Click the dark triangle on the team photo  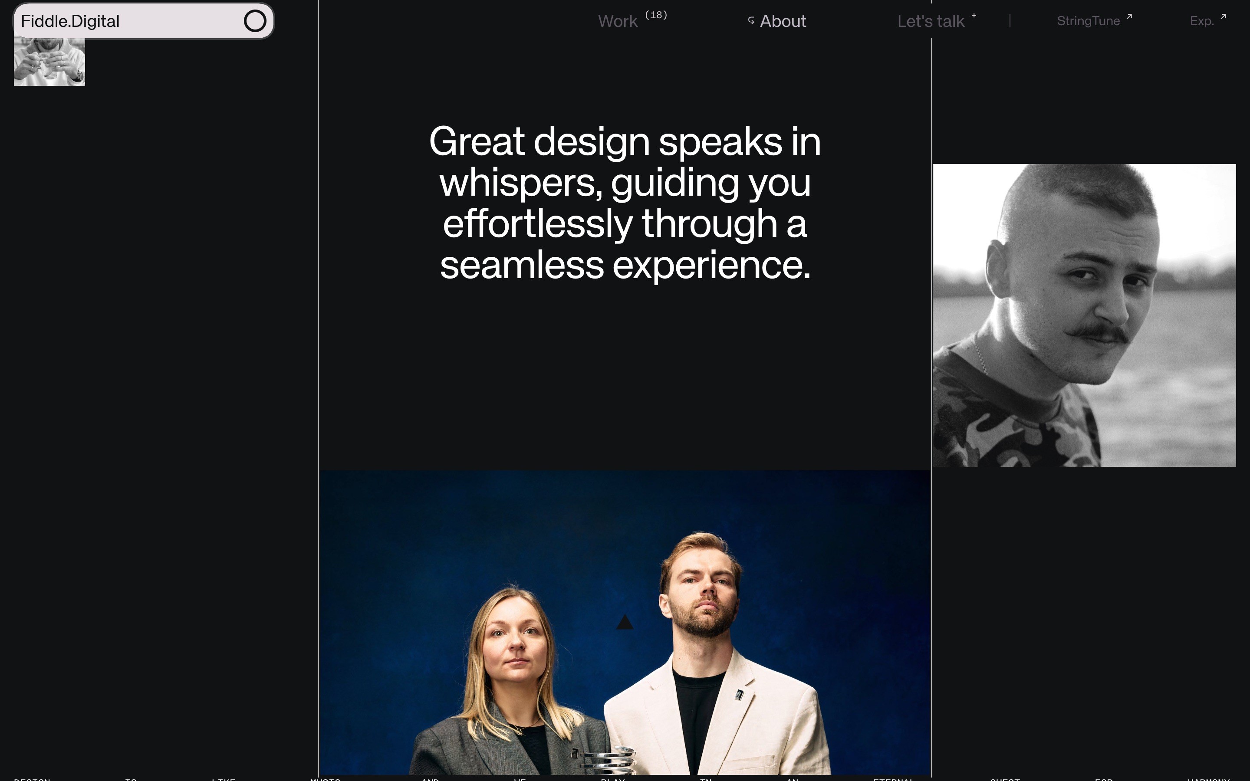pos(625,623)
